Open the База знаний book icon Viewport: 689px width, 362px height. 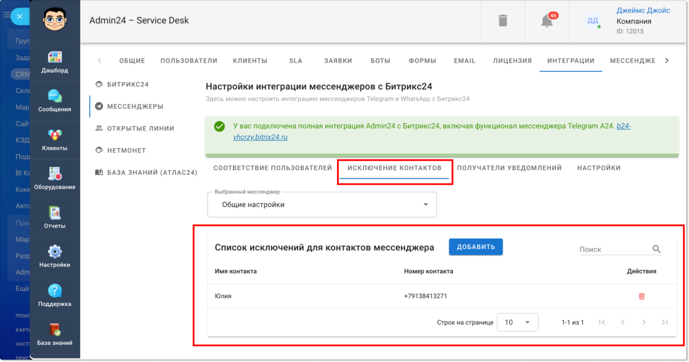(x=55, y=329)
